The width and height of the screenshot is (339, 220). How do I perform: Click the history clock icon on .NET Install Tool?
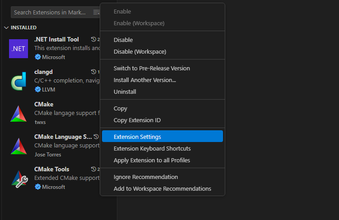(93, 39)
